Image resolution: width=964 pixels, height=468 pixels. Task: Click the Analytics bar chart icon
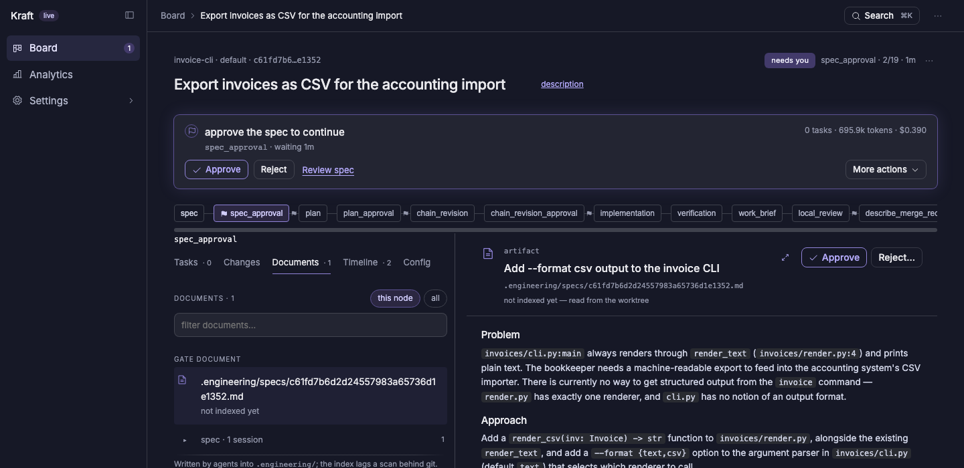pos(17,75)
